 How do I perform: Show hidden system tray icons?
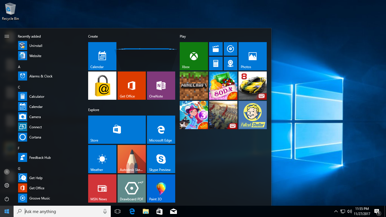336,211
